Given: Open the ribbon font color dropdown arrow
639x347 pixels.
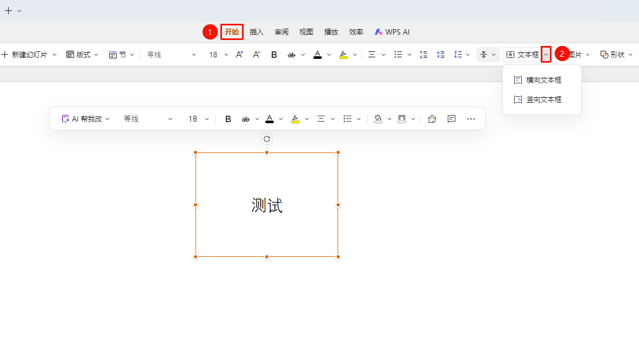Looking at the screenshot, I should 329,55.
